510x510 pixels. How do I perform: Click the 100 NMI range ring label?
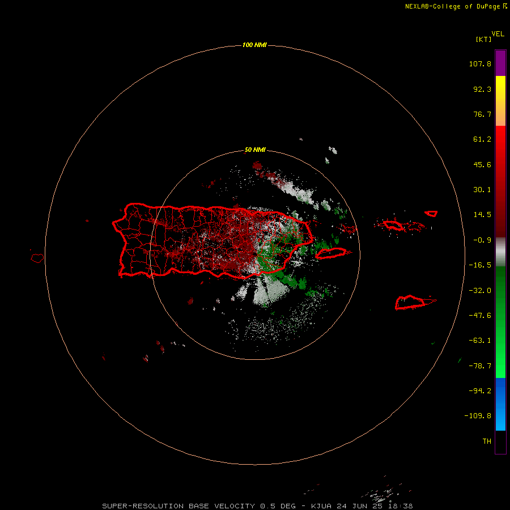point(254,45)
